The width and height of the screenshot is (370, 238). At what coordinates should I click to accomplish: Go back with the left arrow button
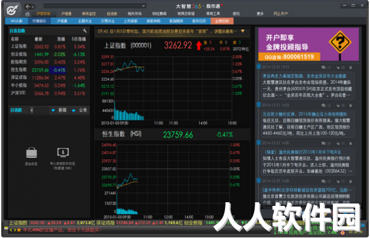28,7
